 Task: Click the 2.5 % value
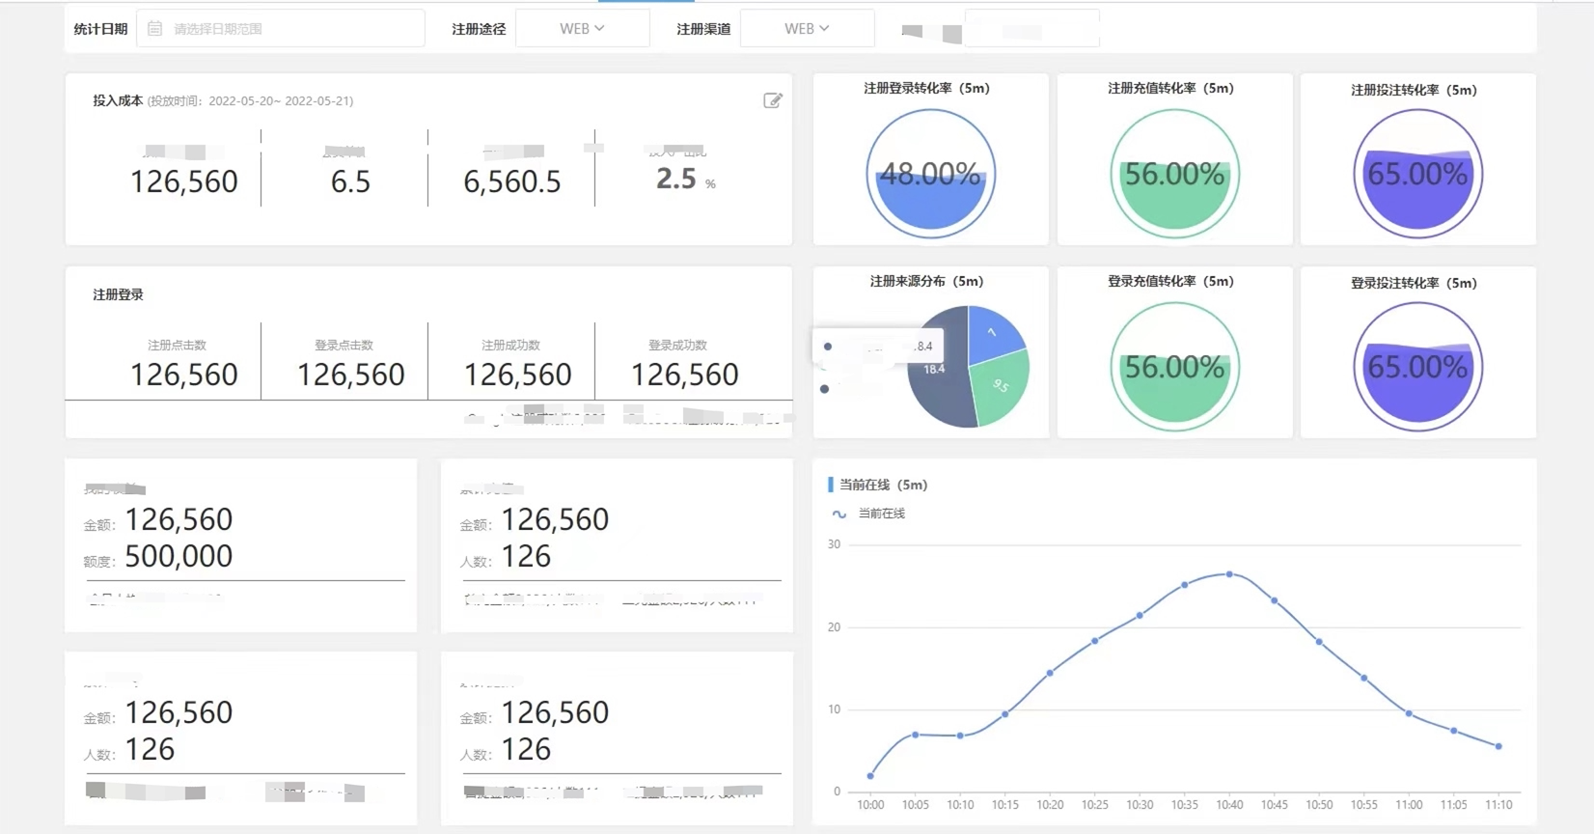686,180
